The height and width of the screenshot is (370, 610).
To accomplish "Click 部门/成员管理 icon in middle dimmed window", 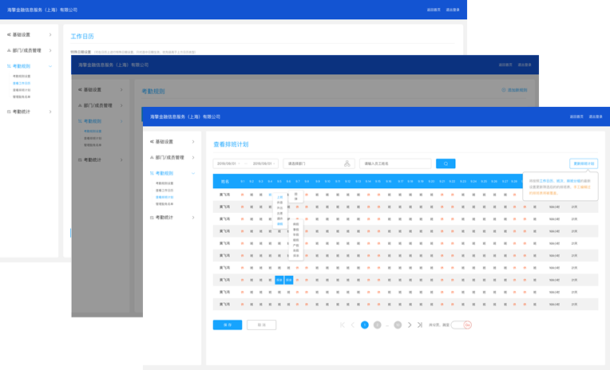I will (80, 105).
